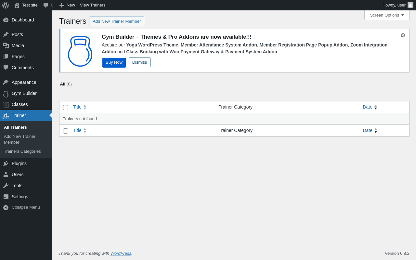Open the WordPress logo menu
Screen dimensions: 416x260
[x=6, y=5]
